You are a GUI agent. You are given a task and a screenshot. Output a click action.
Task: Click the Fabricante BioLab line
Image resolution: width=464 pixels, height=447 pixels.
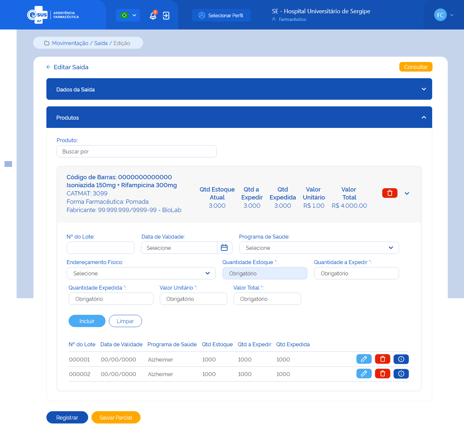tap(124, 210)
